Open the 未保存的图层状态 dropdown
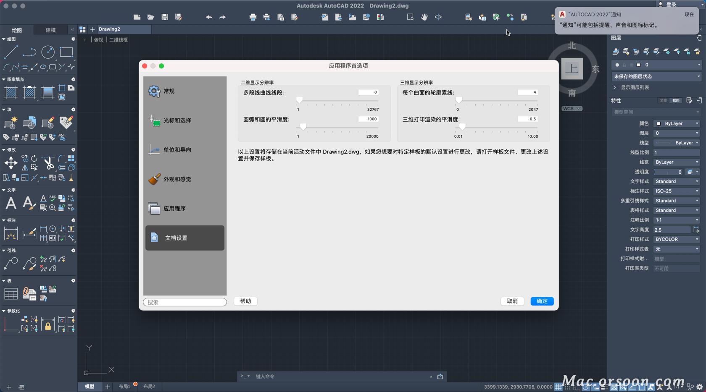706x392 pixels. (x=656, y=76)
